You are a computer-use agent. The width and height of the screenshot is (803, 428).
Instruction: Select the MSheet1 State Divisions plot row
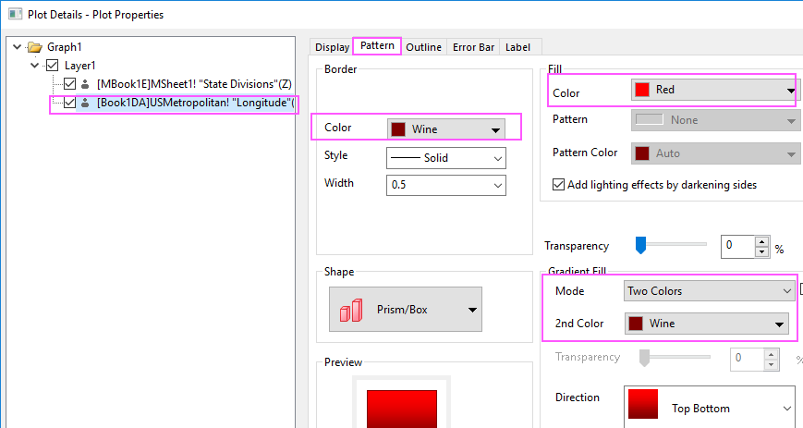click(194, 83)
